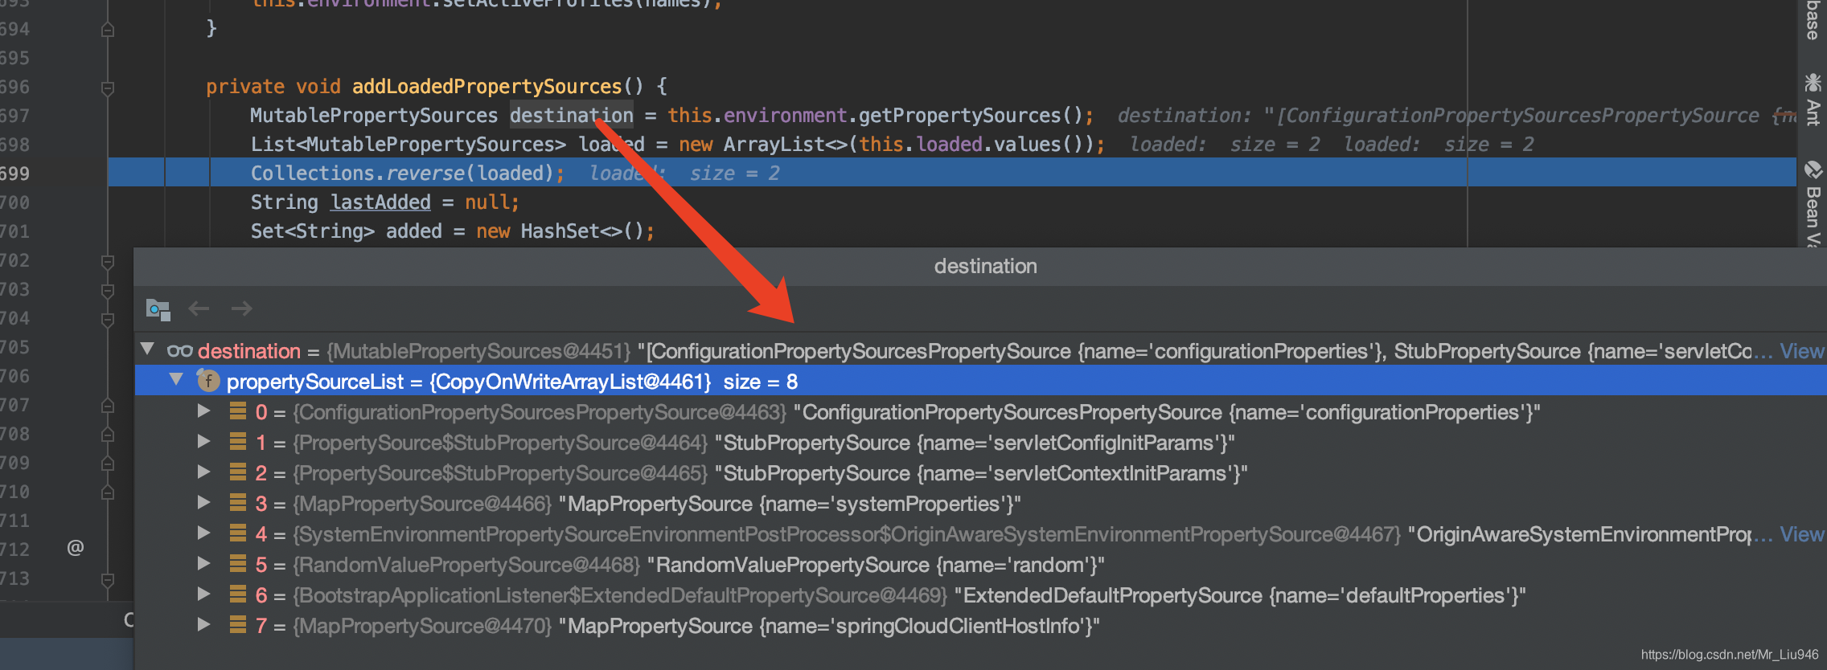Click list element icon for index 3
Screen dimensions: 1827x670
pos(238,503)
